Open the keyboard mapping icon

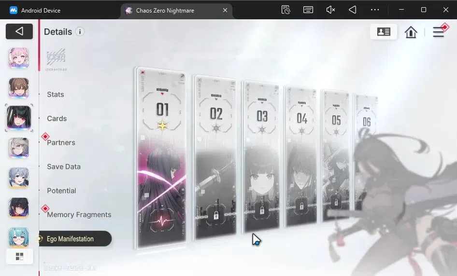308,10
